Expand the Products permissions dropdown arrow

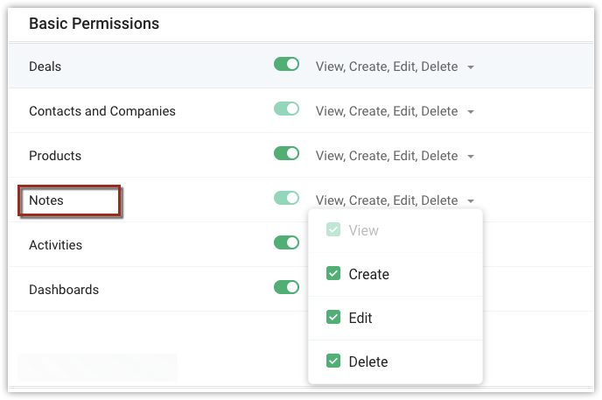pyautogui.click(x=471, y=157)
